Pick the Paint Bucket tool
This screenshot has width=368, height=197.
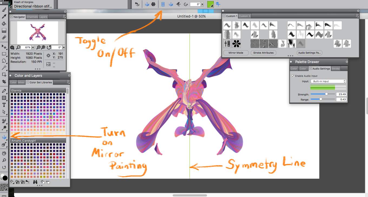pyautogui.click(x=4, y=23)
